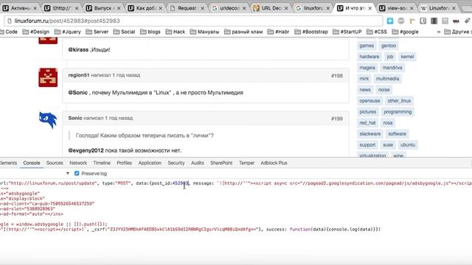Open the #Design bookmarks folder
Image resolution: width=472 pixels, height=265 pixels.
36,32
